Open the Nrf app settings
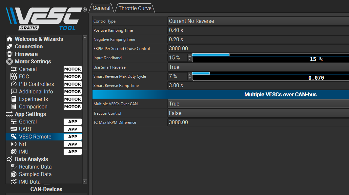 coord(23,144)
